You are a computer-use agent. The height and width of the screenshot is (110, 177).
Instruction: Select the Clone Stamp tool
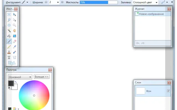pyautogui.click(x=9, y=52)
